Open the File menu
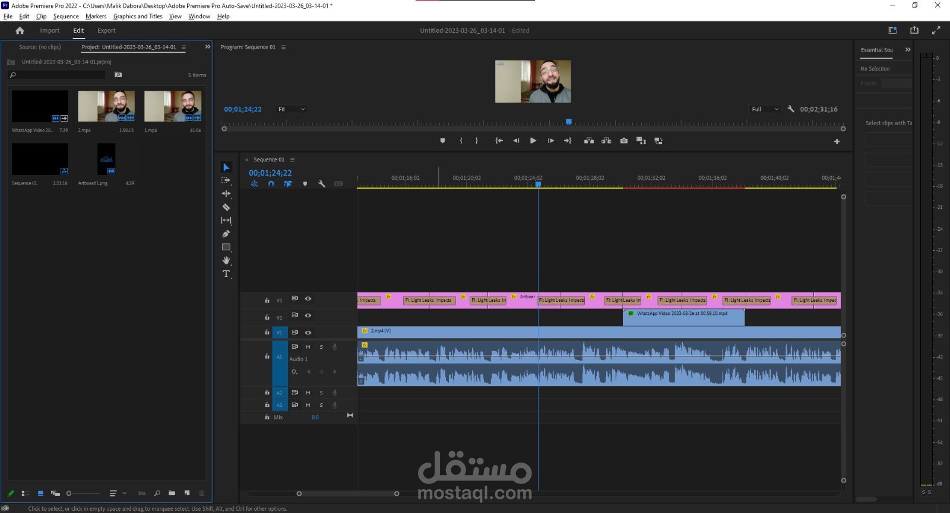The image size is (950, 513). tap(8, 17)
